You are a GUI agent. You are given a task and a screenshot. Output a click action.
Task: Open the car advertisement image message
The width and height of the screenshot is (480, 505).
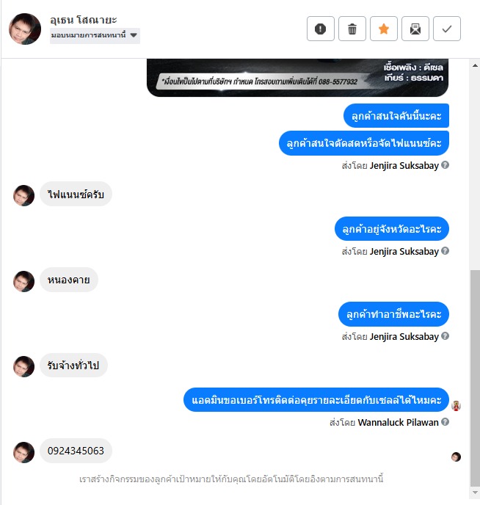(x=297, y=78)
